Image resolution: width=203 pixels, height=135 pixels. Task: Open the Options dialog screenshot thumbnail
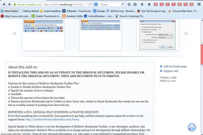coord(157,35)
